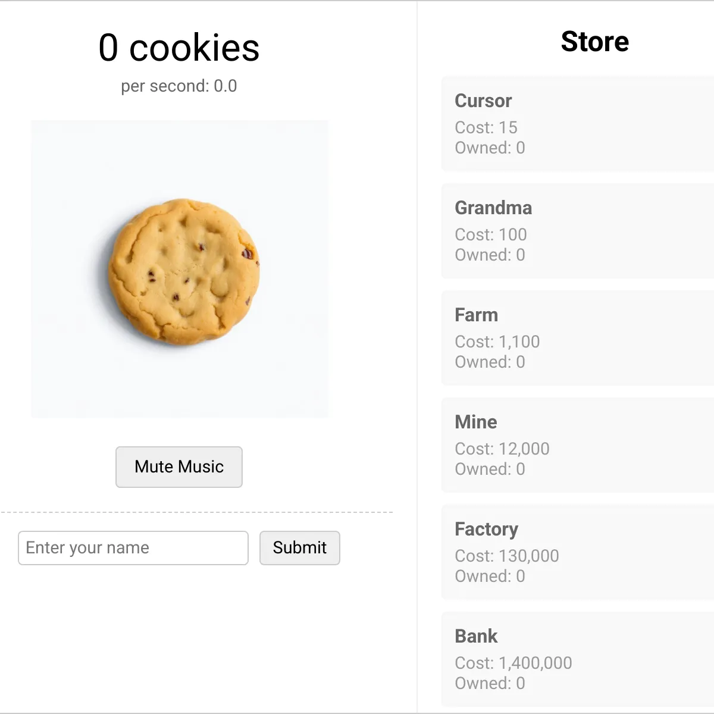
Task: Click the Store heading
Action: click(x=595, y=42)
